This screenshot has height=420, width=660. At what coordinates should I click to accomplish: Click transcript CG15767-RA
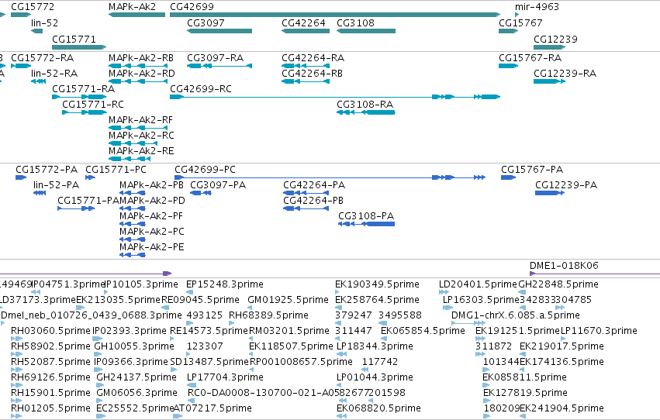pyautogui.click(x=509, y=66)
